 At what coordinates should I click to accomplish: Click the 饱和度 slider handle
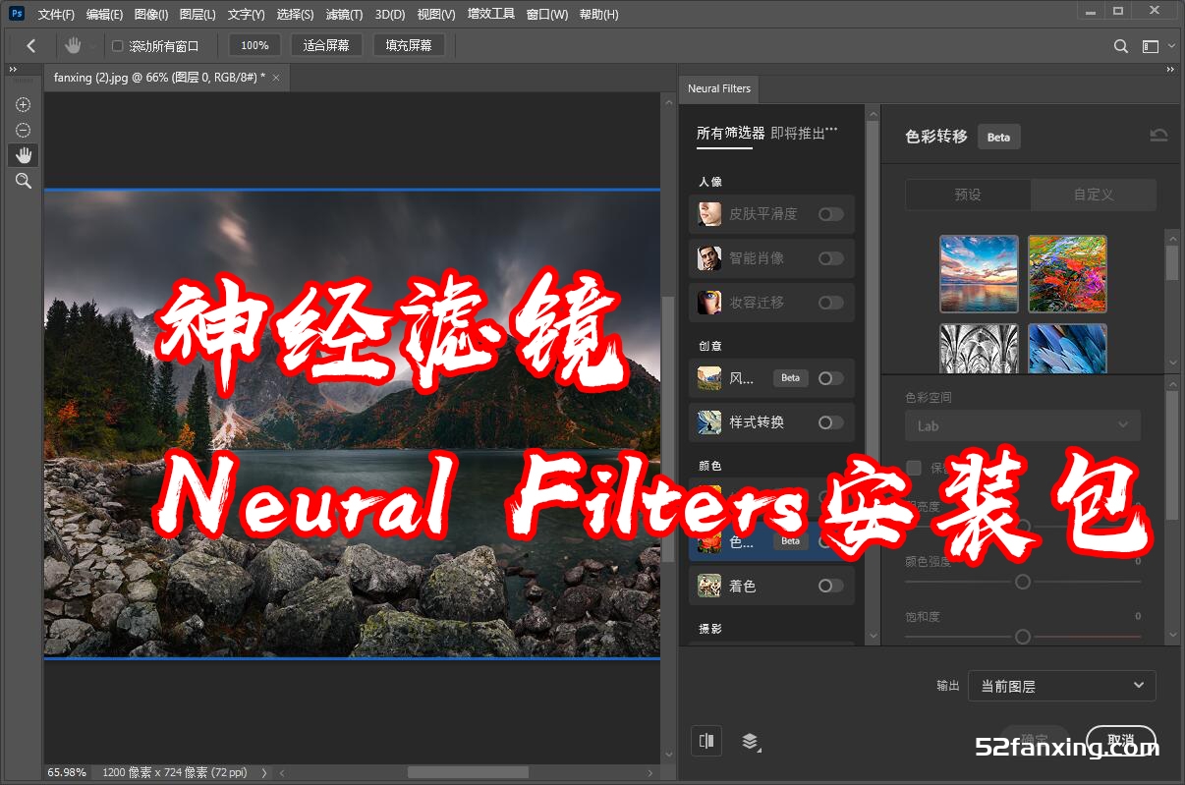[1023, 637]
